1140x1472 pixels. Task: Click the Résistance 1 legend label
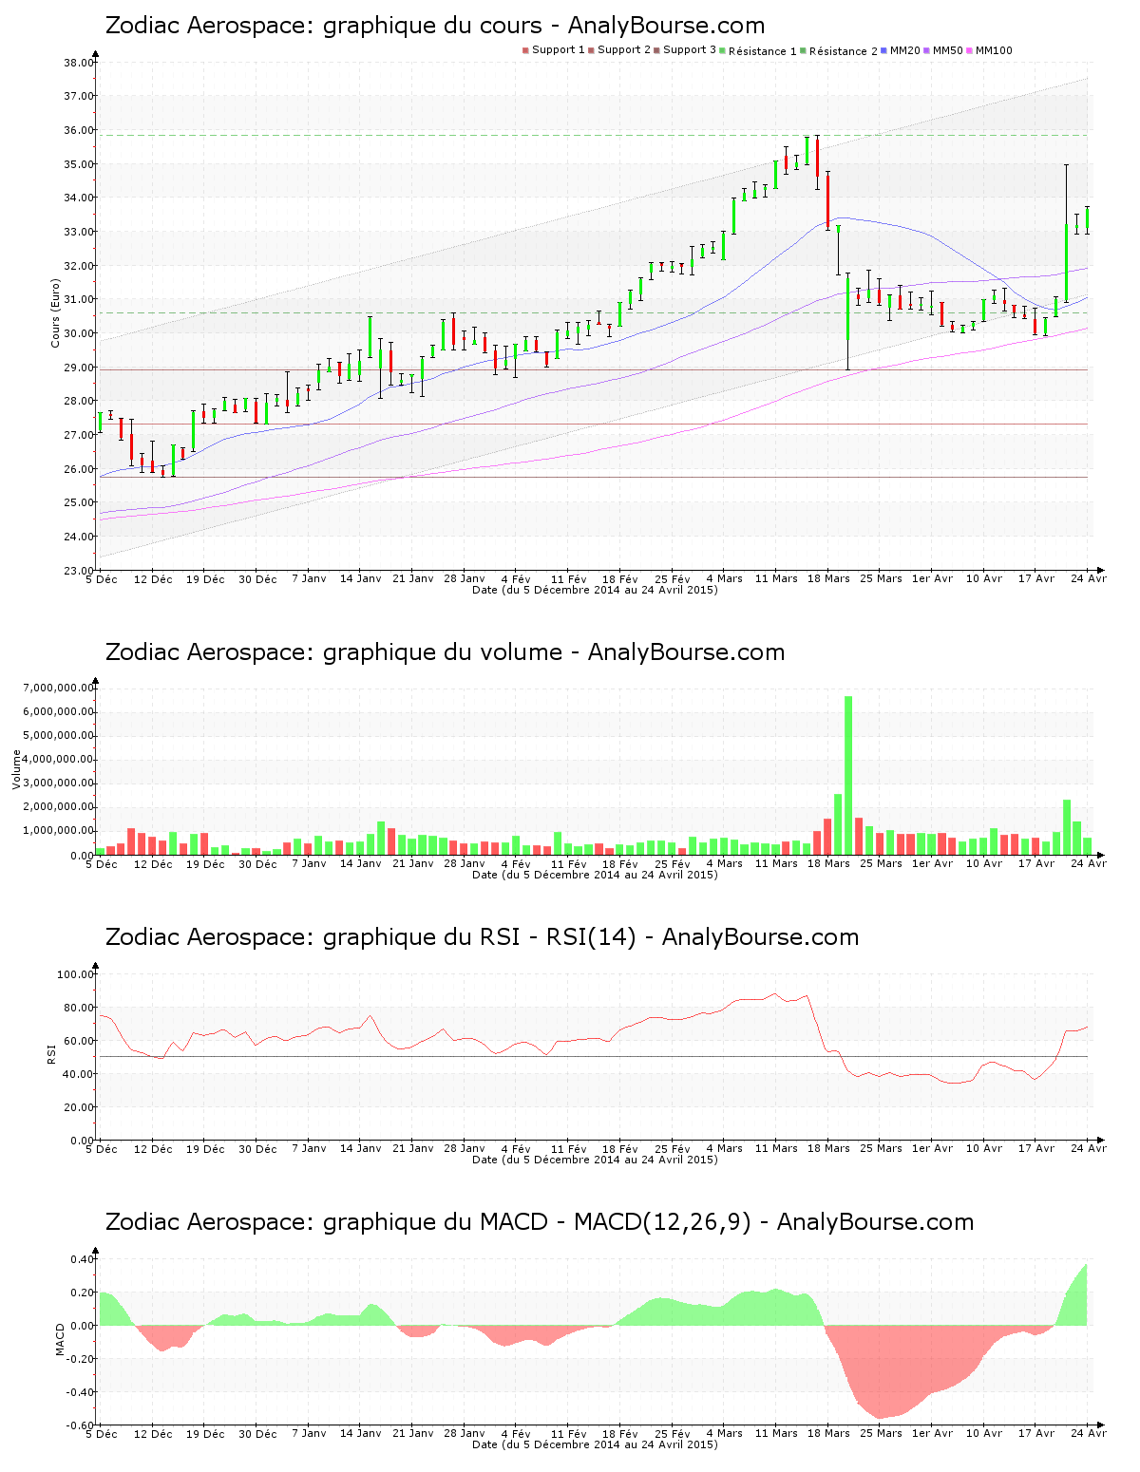click(763, 51)
